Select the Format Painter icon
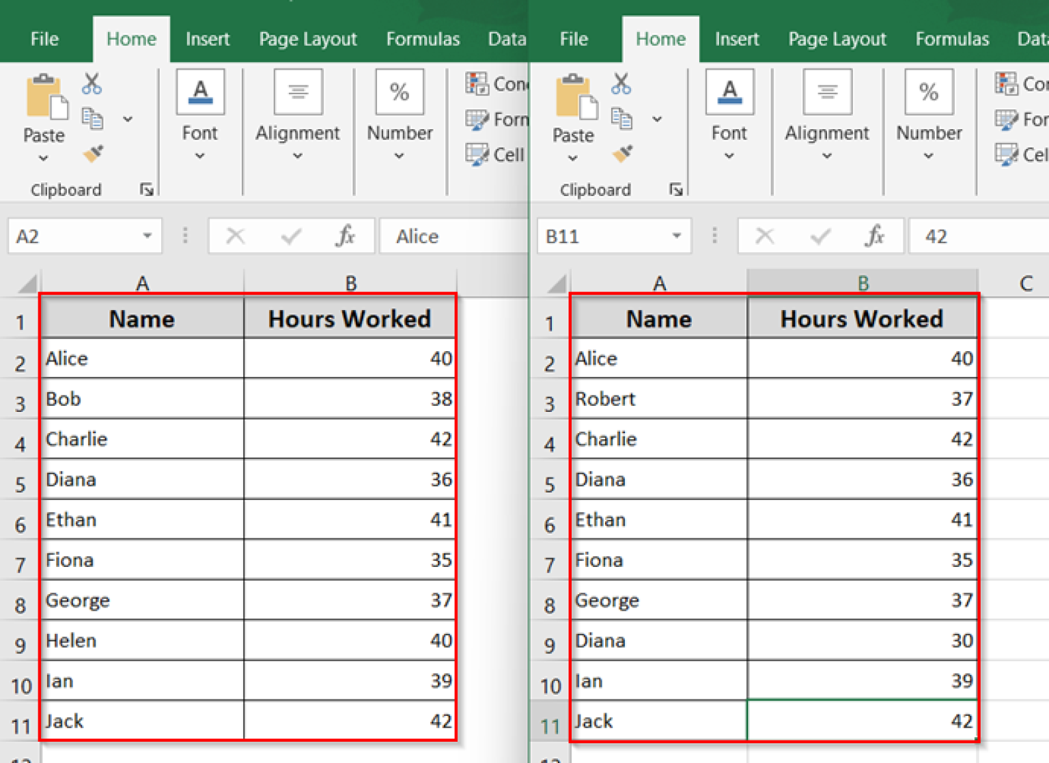This screenshot has height=763, width=1049. click(x=92, y=154)
